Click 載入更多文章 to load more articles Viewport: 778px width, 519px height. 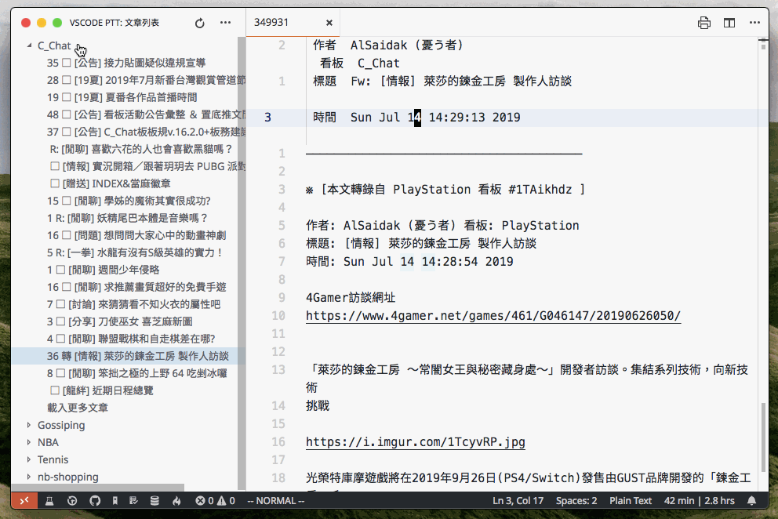click(x=78, y=408)
